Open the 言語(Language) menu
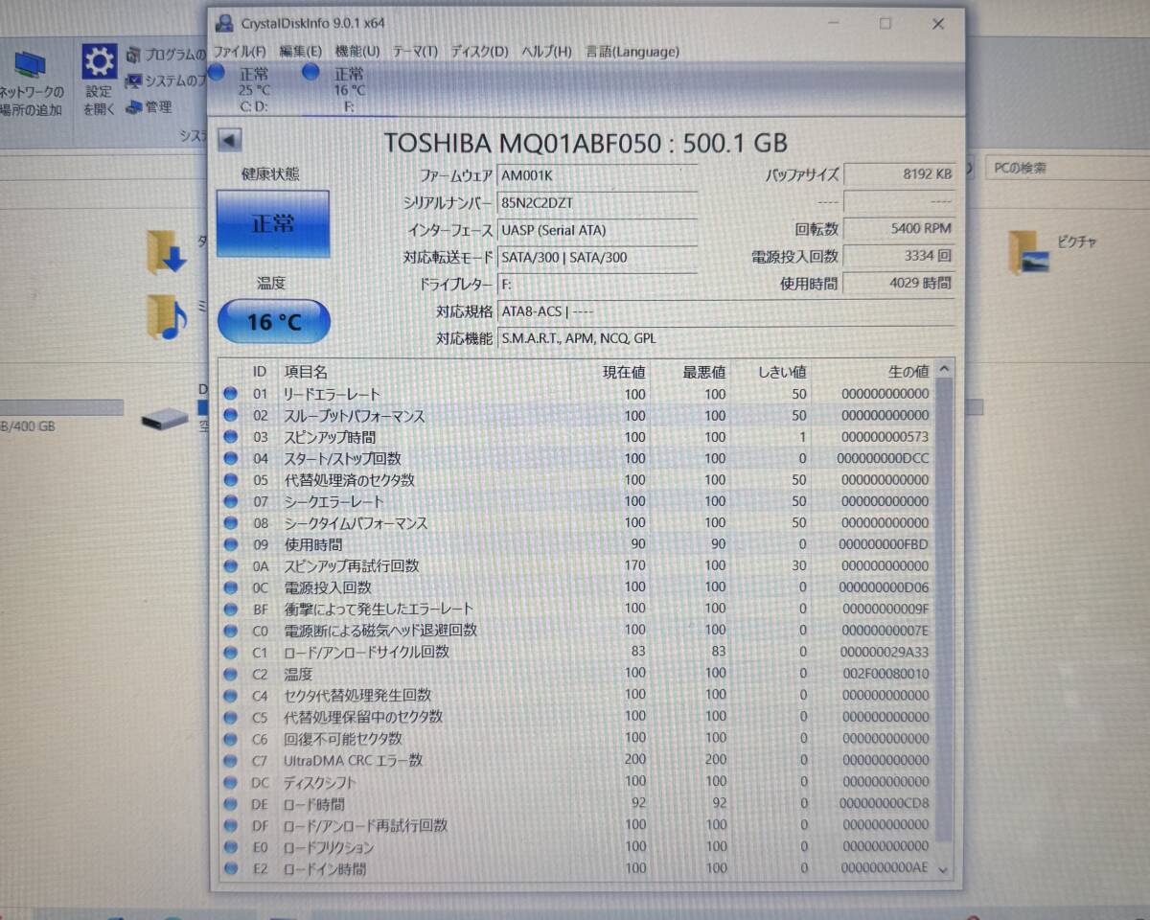Image resolution: width=1150 pixels, height=920 pixels. [632, 52]
